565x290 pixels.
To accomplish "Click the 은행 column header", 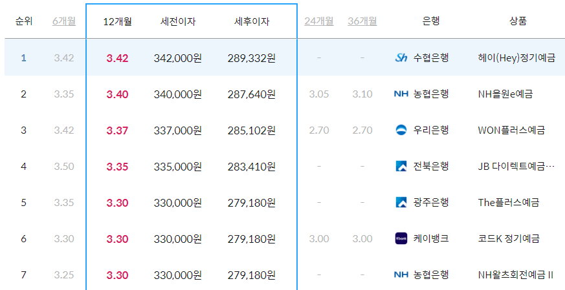I will point(431,21).
